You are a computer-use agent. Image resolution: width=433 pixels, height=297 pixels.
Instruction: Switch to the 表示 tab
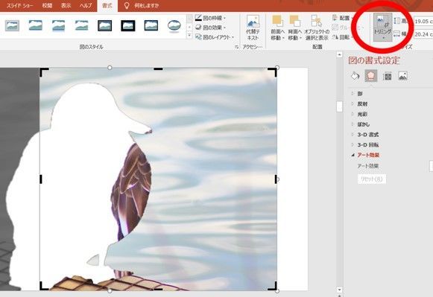(x=66, y=5)
